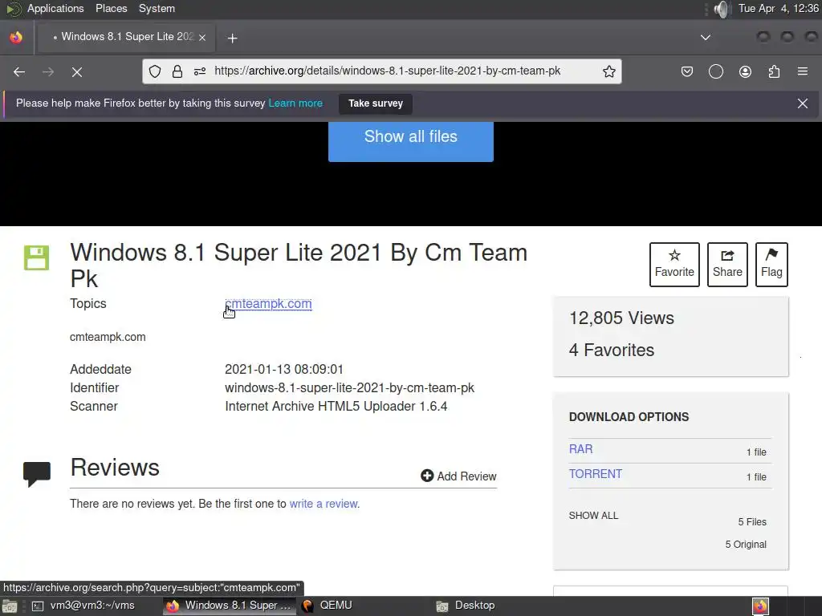Bookmark this page with the star icon

608,71
